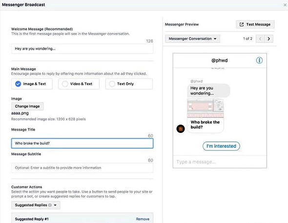Click the Change Image button

(27, 106)
